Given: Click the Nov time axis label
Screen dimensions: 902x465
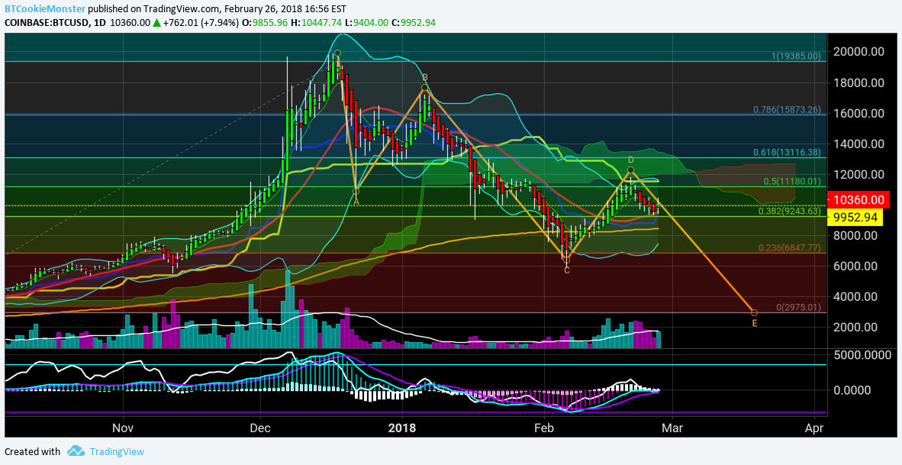Looking at the screenshot, I should (123, 428).
